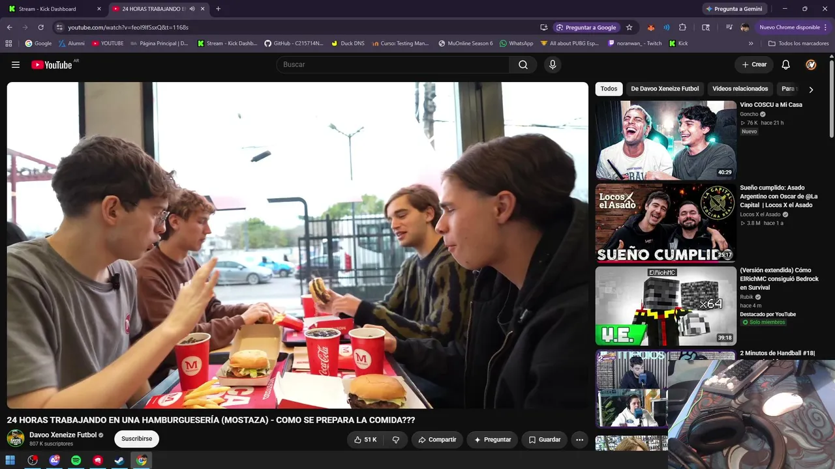This screenshot has height=469, width=835.
Task: Mute the YouTube tab audio icon
Action: point(192,9)
